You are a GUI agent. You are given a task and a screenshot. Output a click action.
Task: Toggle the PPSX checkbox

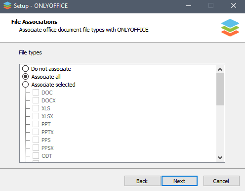tap(36, 148)
